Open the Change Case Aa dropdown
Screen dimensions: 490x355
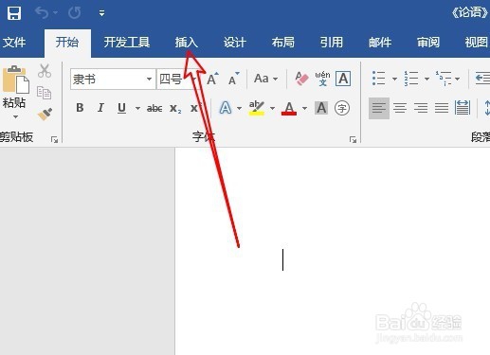click(x=265, y=79)
